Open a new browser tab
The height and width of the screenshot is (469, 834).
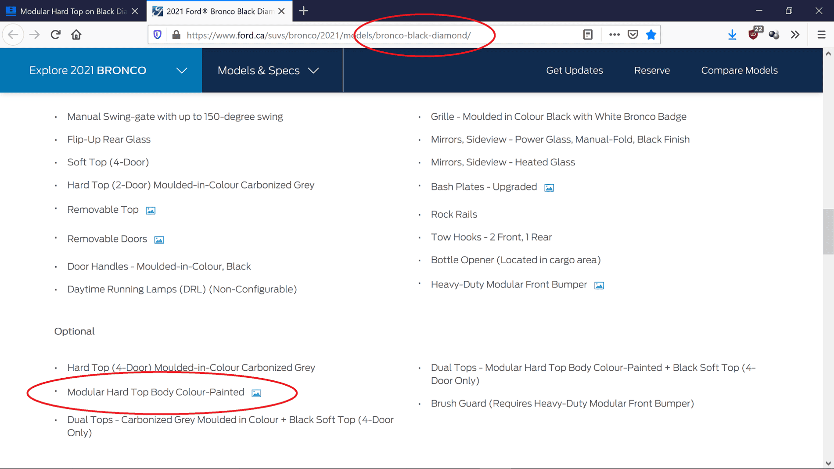coord(303,11)
